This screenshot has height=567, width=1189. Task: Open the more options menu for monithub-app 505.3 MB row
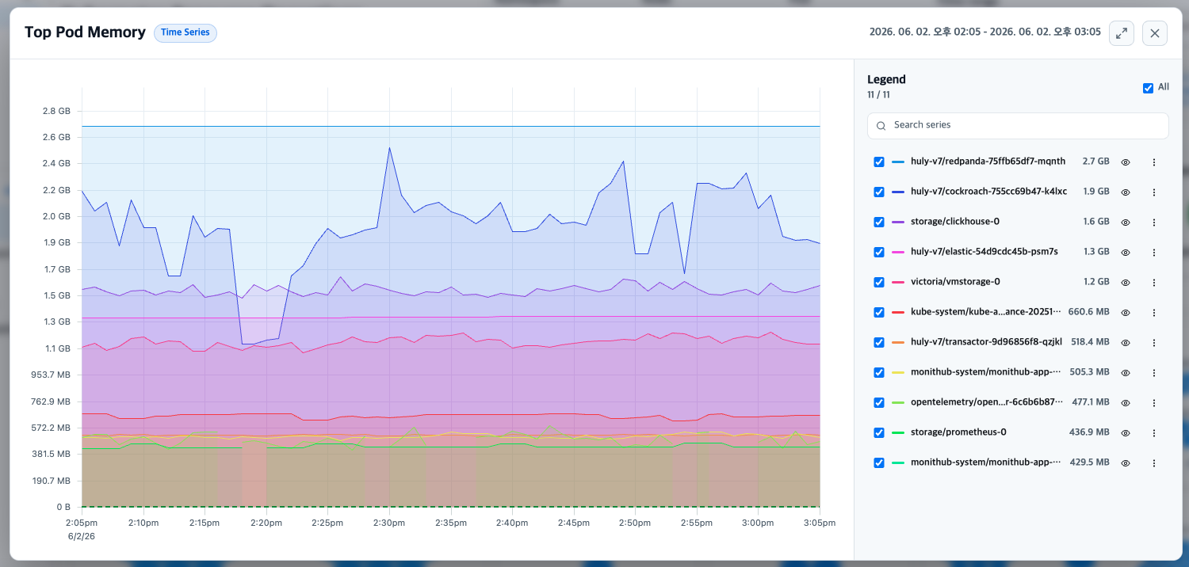pyautogui.click(x=1154, y=373)
